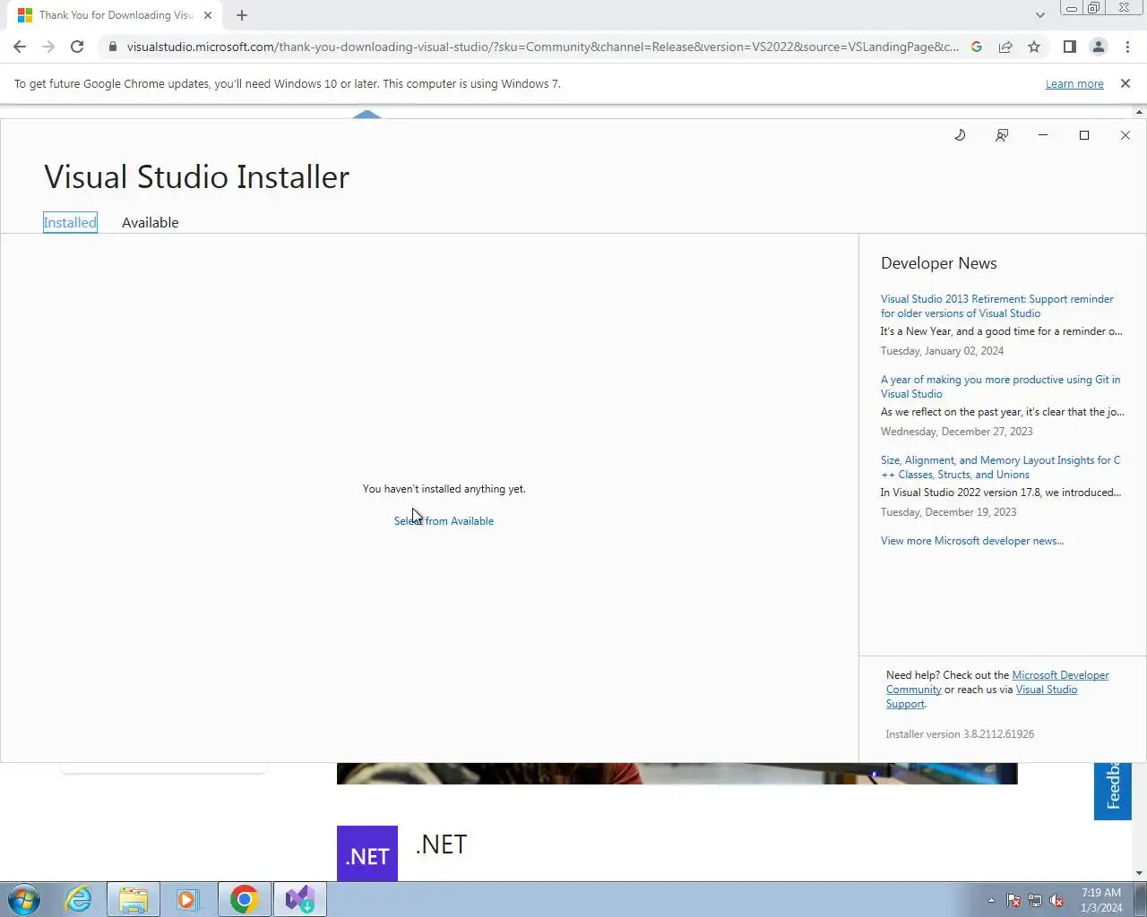Open the Windows Start menu
This screenshot has height=917, width=1147.
coord(24,899)
